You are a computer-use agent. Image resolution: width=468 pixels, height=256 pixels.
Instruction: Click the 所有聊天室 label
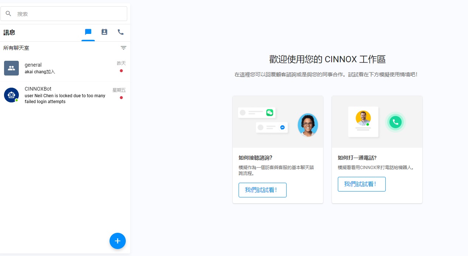click(x=16, y=48)
